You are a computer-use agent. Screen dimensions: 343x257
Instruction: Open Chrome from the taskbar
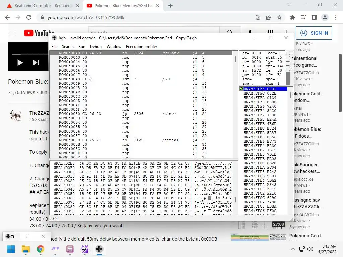point(40,249)
